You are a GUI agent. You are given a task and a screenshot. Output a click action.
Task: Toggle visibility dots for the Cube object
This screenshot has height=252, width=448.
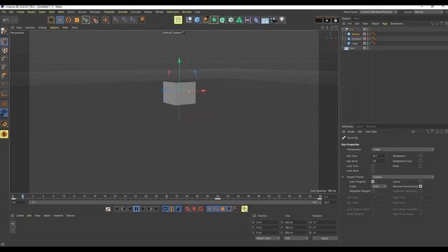(x=367, y=43)
